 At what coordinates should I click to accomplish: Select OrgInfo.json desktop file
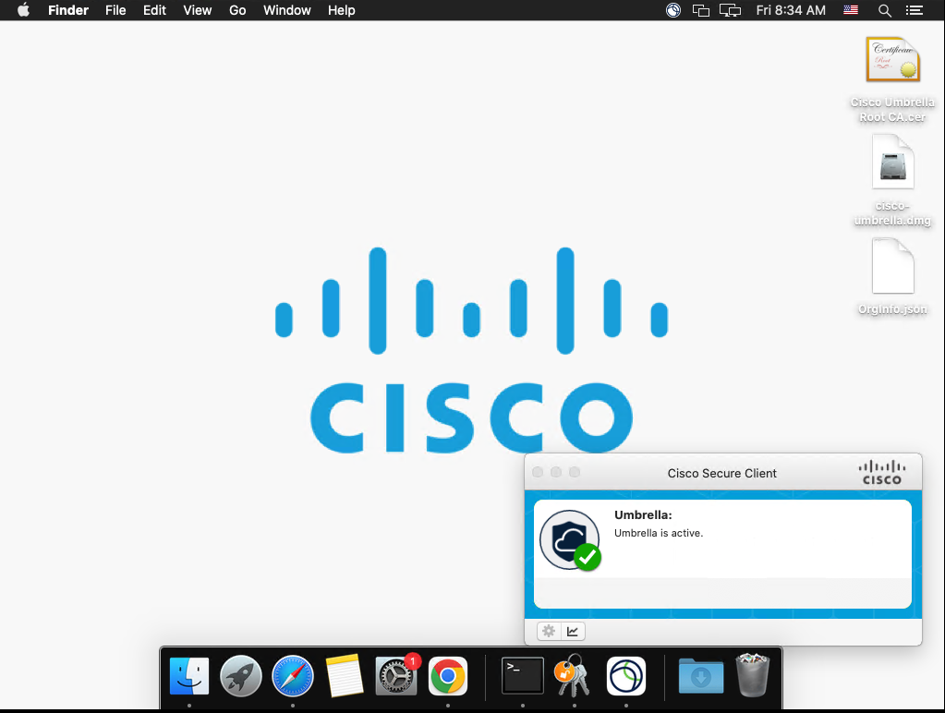click(892, 277)
